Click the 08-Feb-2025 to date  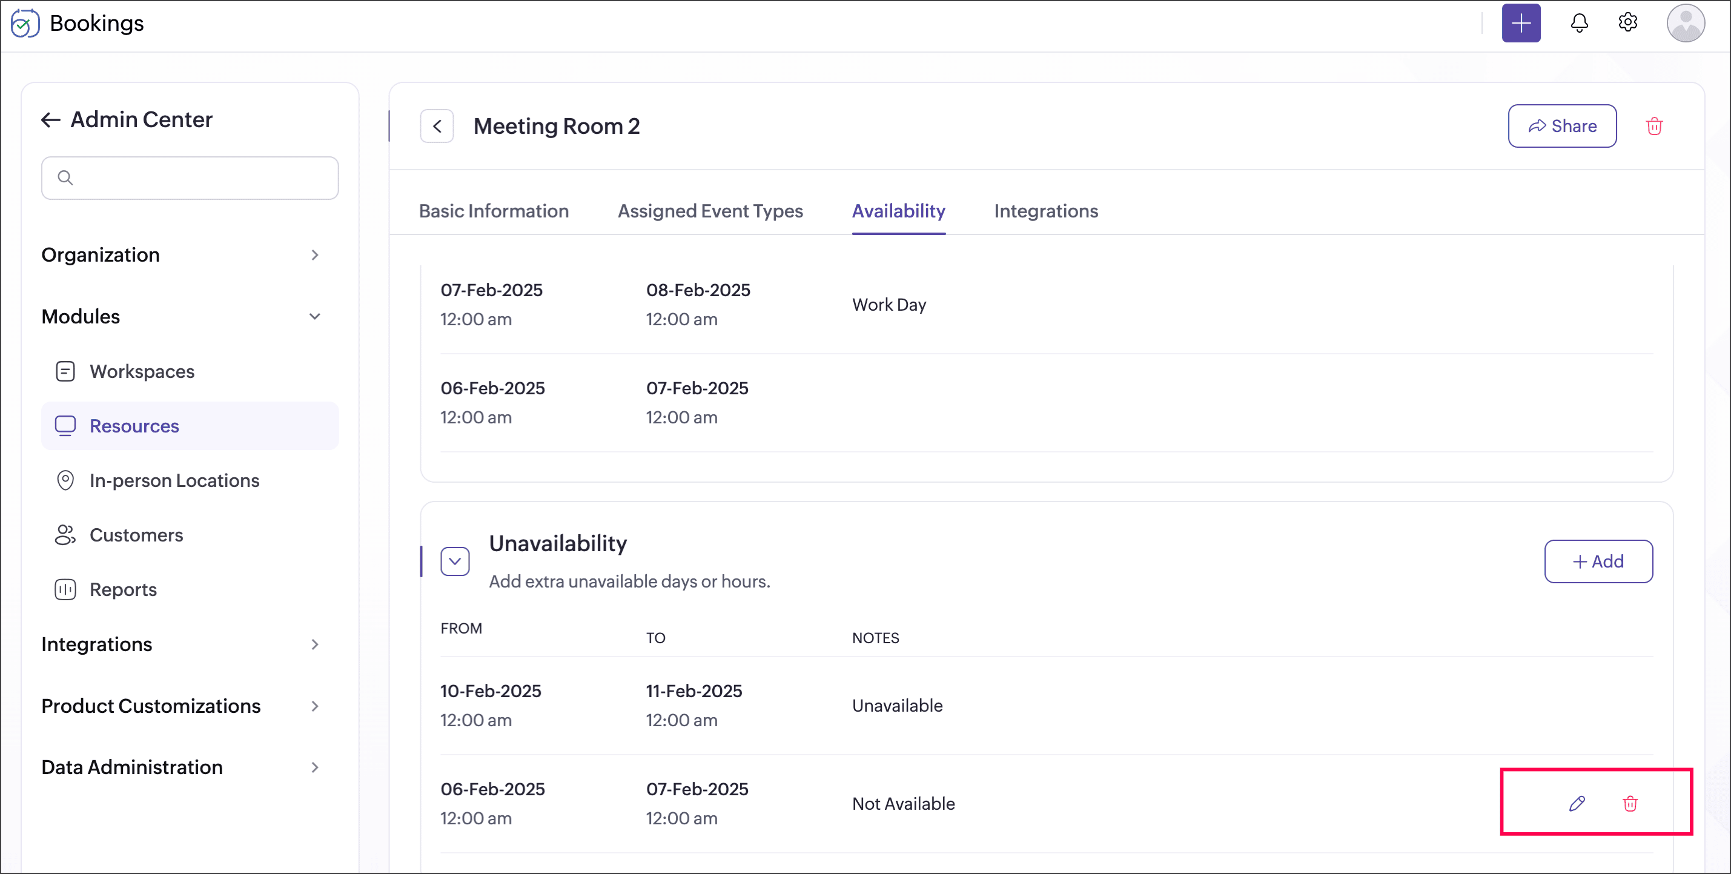(698, 290)
